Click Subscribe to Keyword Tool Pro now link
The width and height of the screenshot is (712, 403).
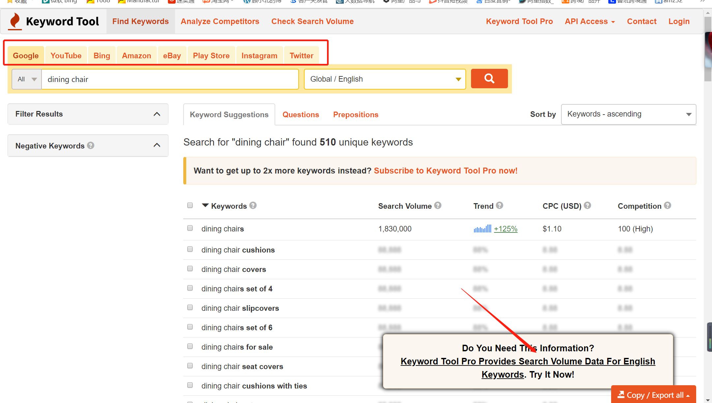445,171
